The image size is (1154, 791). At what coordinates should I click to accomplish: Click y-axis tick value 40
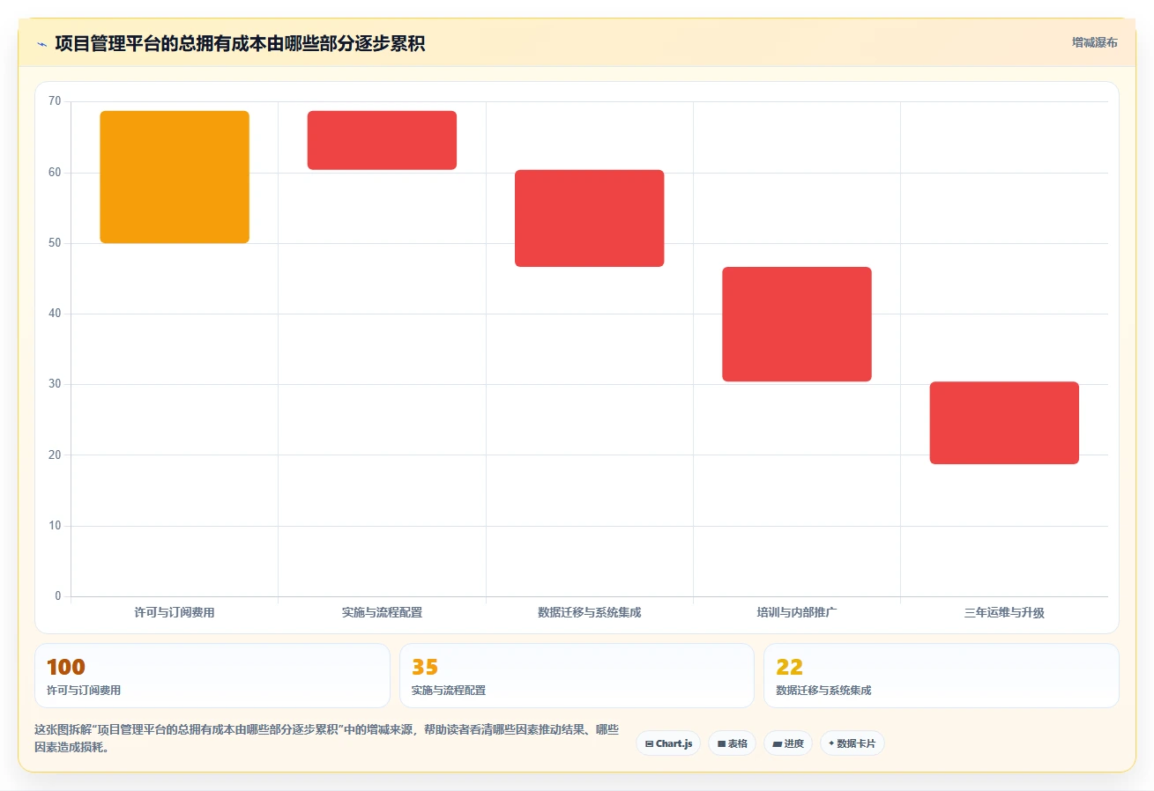(x=55, y=314)
